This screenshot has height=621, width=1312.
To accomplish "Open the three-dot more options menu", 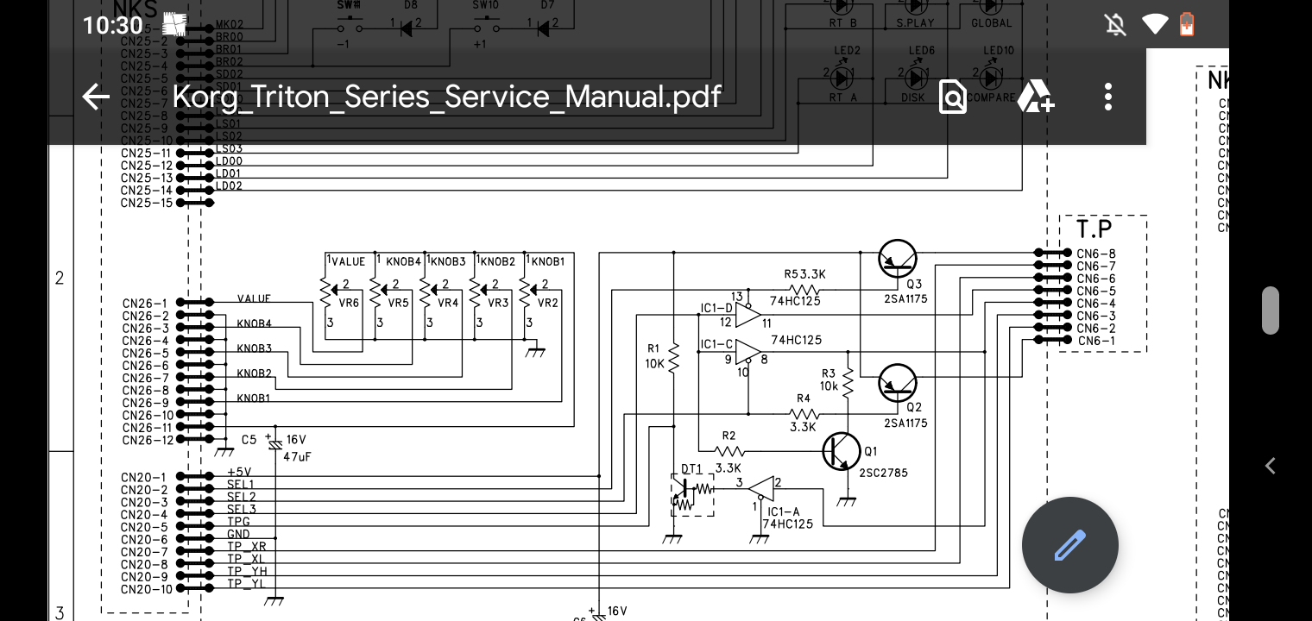I will [1108, 97].
